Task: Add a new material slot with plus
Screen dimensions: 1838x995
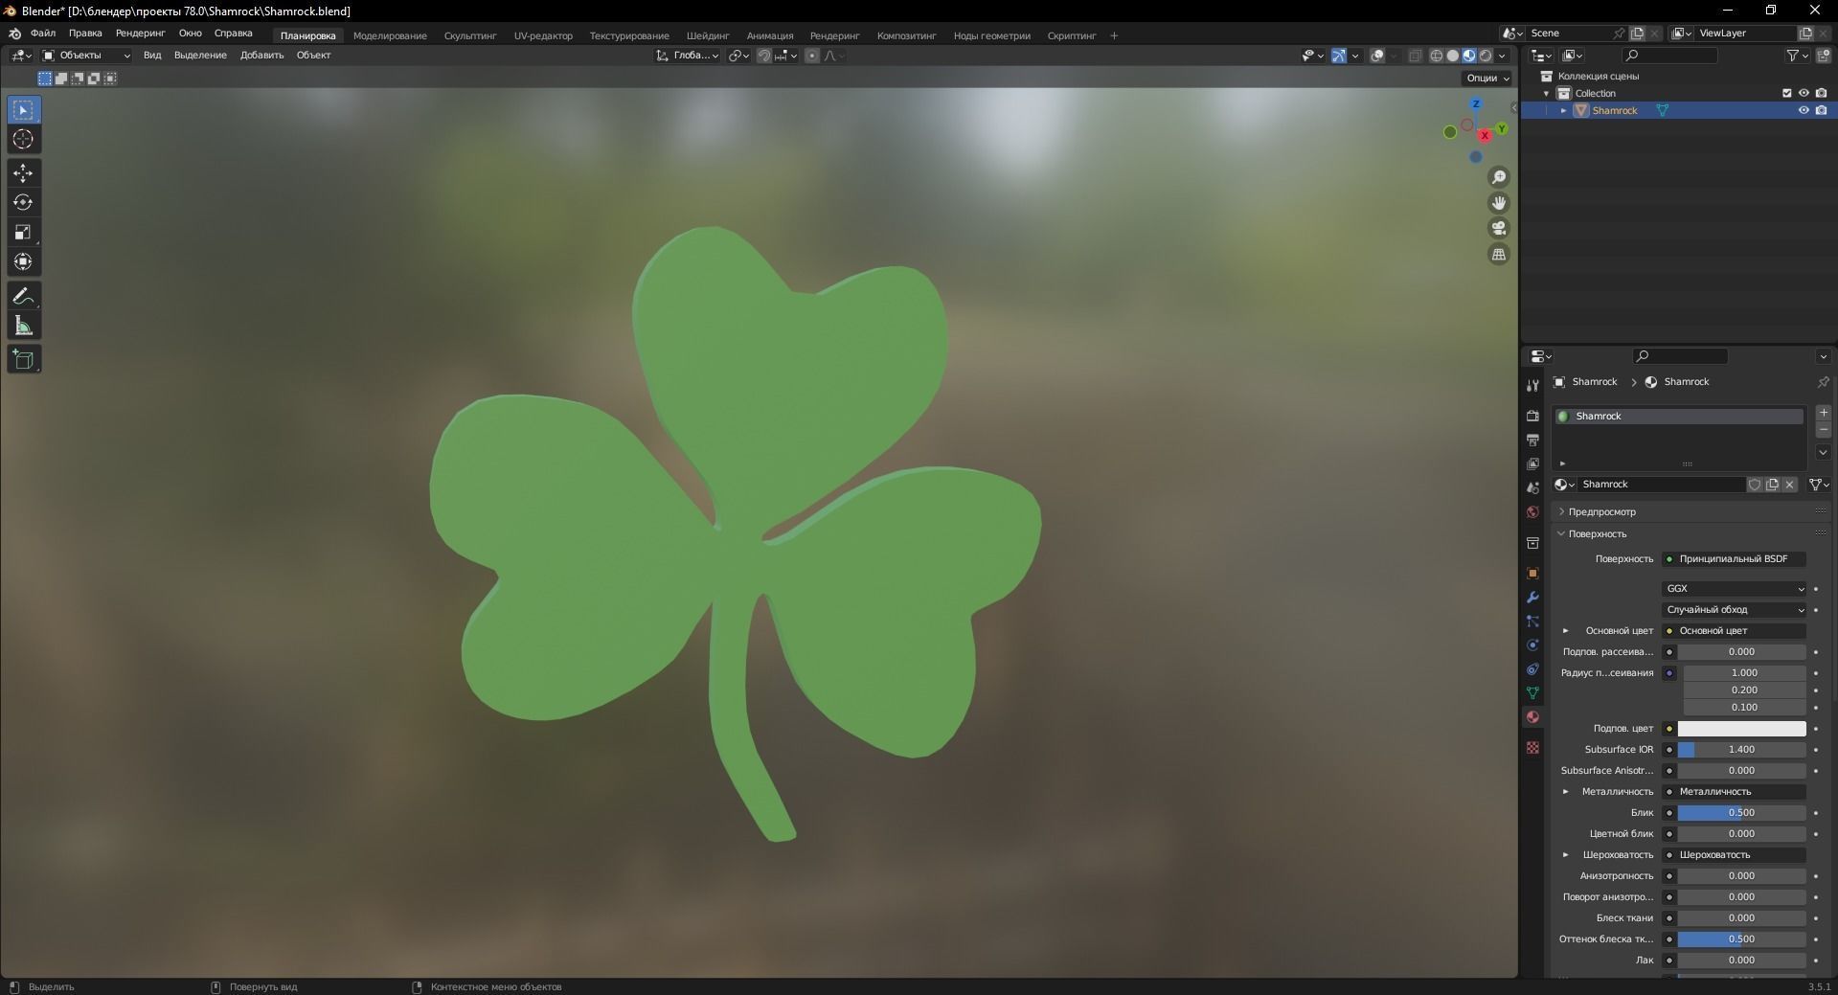Action: (x=1824, y=413)
